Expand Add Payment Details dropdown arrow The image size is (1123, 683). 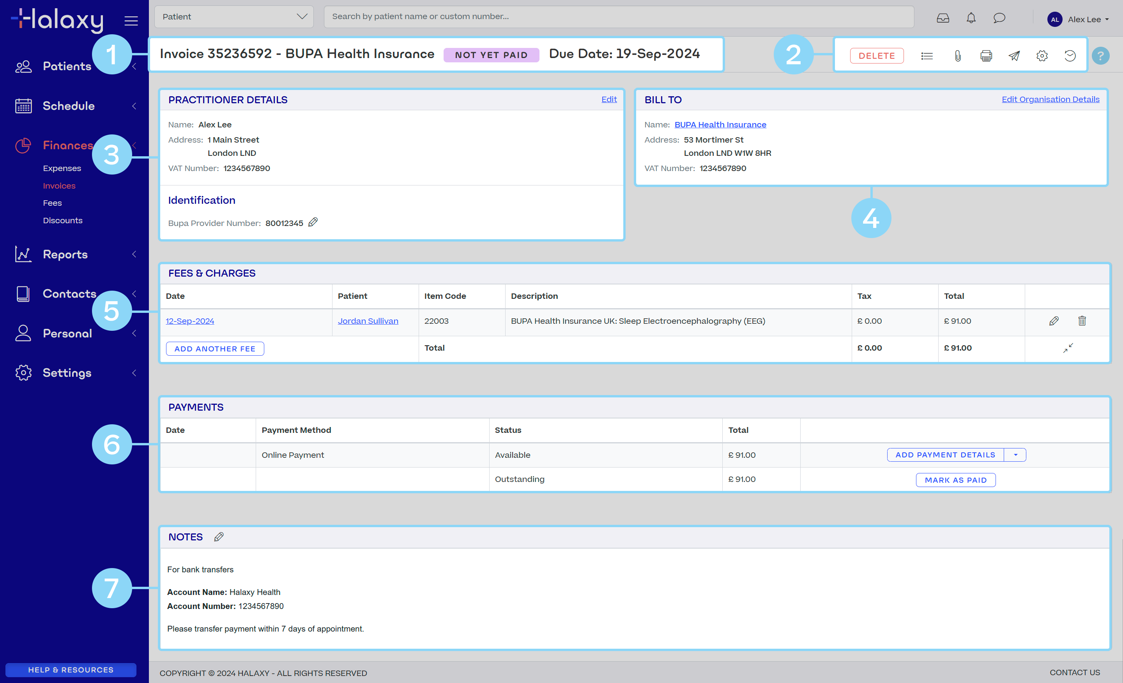point(1015,455)
